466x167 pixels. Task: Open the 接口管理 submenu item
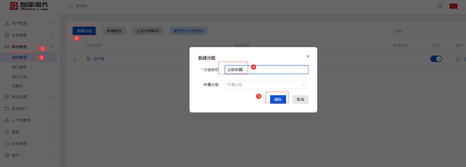[x=19, y=67]
